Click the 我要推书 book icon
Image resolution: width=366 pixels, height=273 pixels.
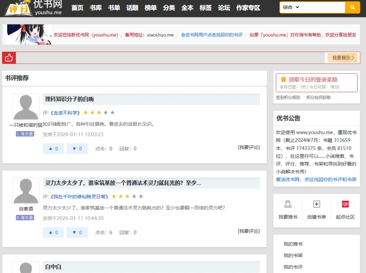(288, 204)
